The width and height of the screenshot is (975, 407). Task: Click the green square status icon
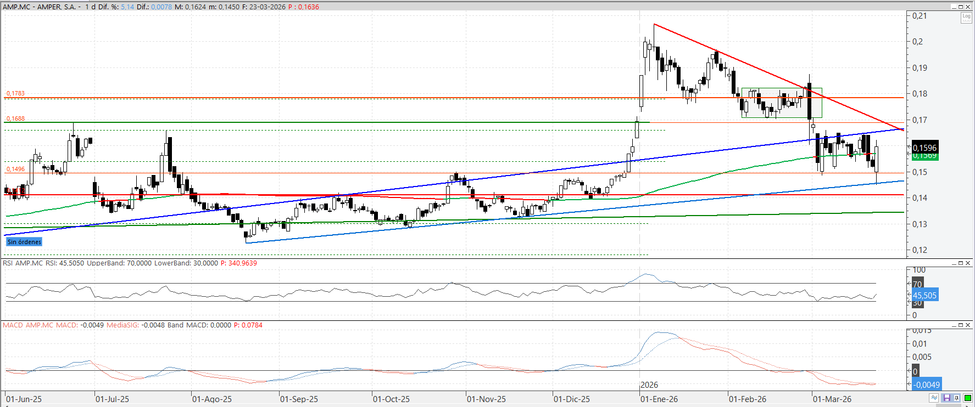[968, 398]
